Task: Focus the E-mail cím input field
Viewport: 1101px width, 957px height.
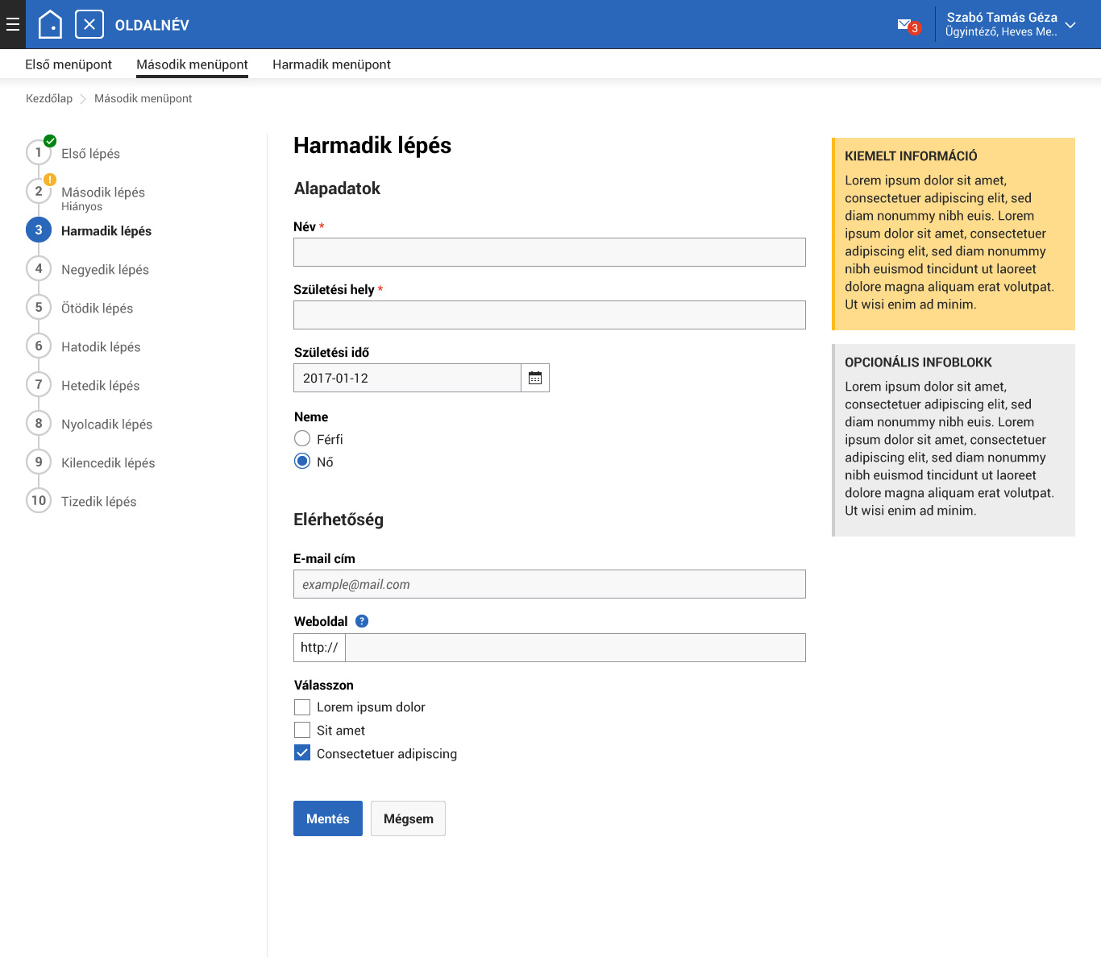Action: [x=550, y=584]
